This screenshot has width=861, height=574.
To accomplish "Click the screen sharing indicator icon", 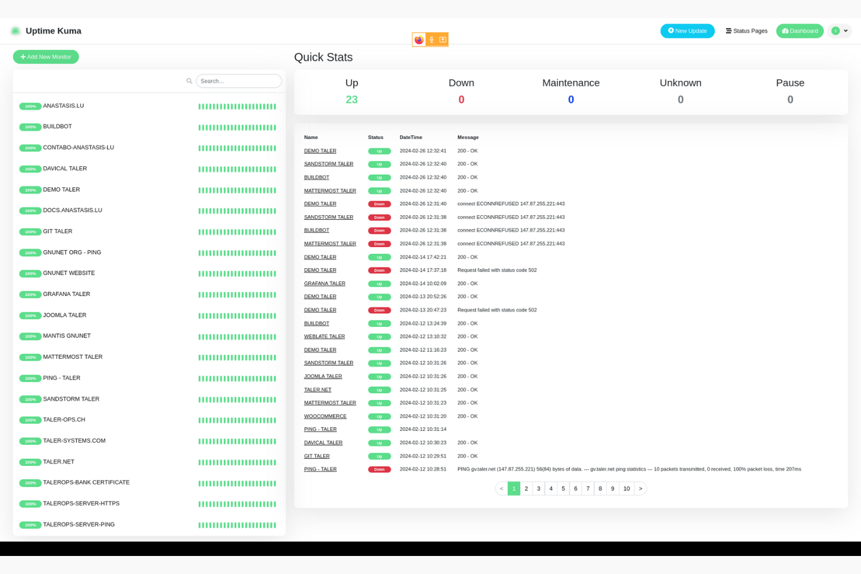I will pos(443,40).
